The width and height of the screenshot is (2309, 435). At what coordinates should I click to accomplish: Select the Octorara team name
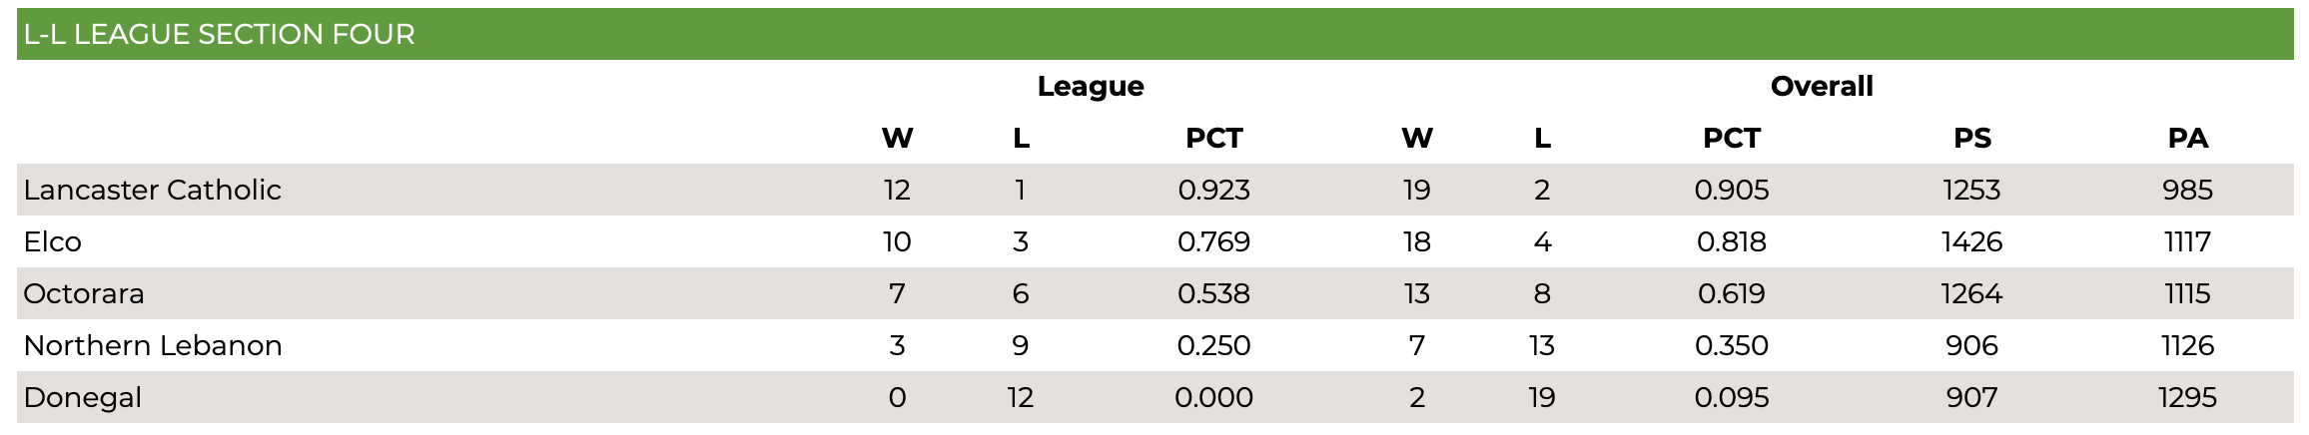click(84, 293)
